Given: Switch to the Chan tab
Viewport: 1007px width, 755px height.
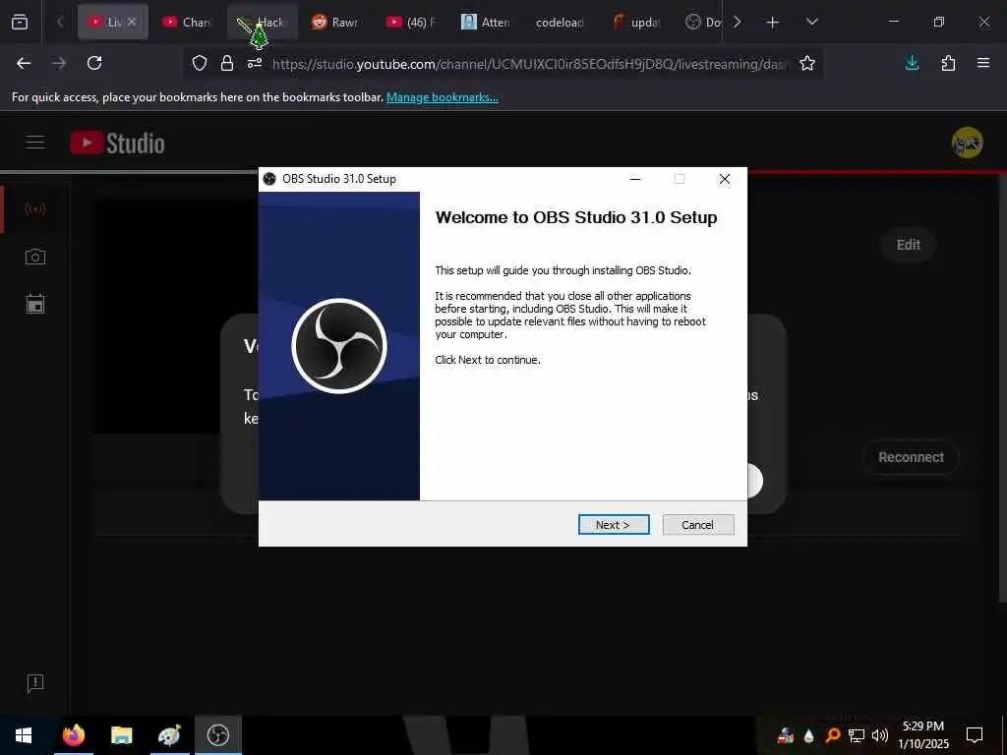Looking at the screenshot, I should [186, 22].
